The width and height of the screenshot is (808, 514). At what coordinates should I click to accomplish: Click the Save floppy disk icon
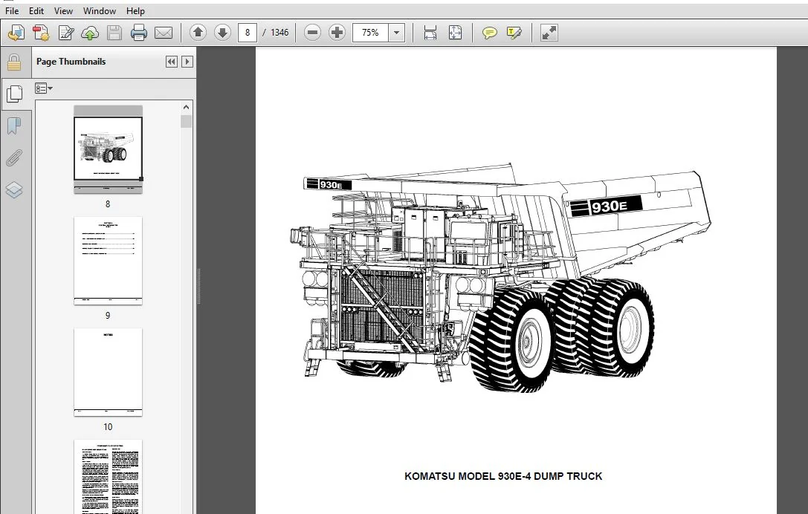coord(114,33)
